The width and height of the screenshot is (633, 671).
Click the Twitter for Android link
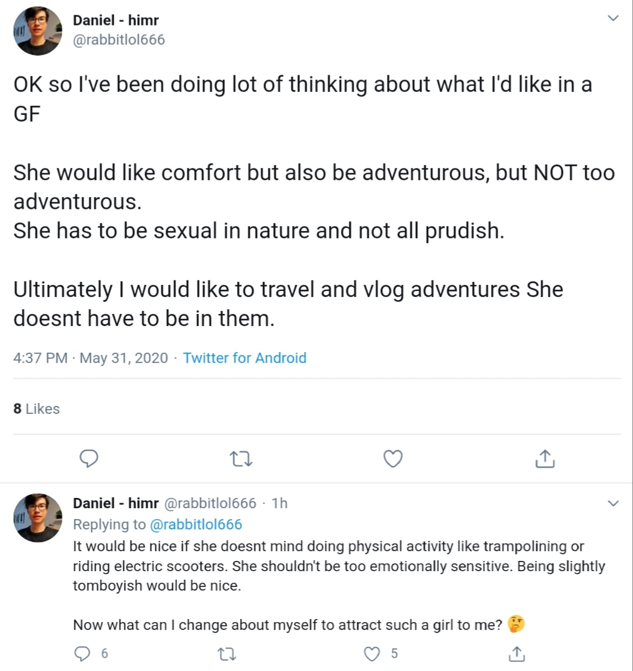tap(245, 358)
